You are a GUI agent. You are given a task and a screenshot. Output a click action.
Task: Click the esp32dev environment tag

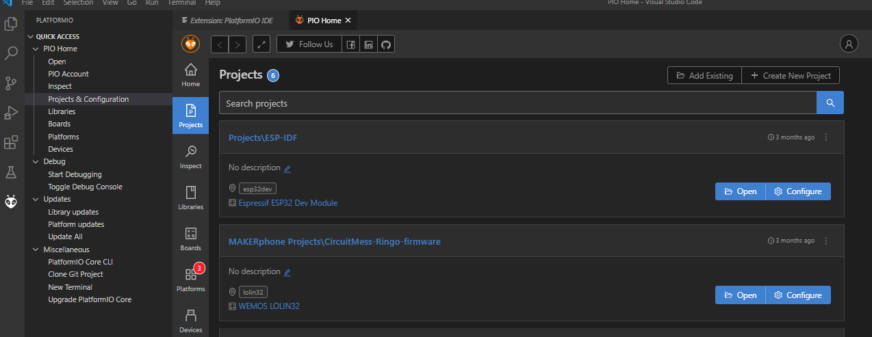pyautogui.click(x=257, y=189)
